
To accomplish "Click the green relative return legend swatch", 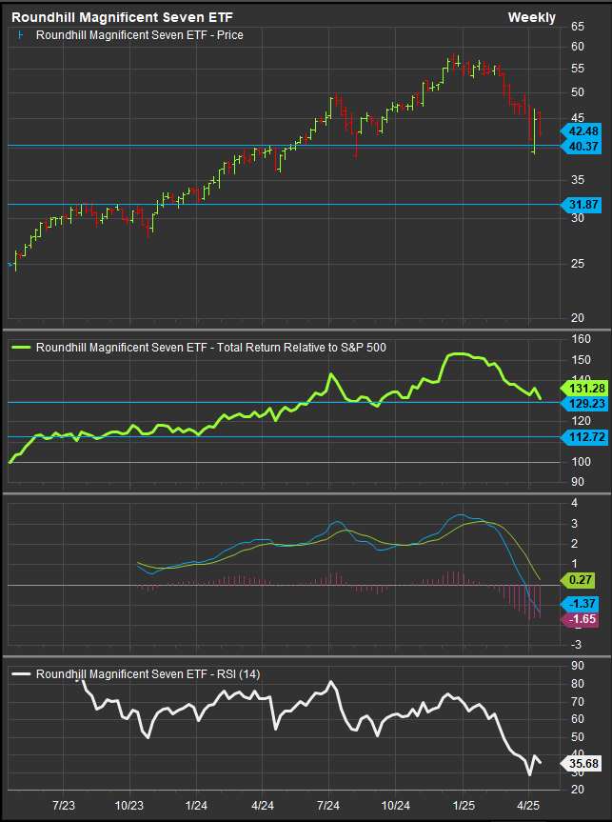I will (x=20, y=347).
